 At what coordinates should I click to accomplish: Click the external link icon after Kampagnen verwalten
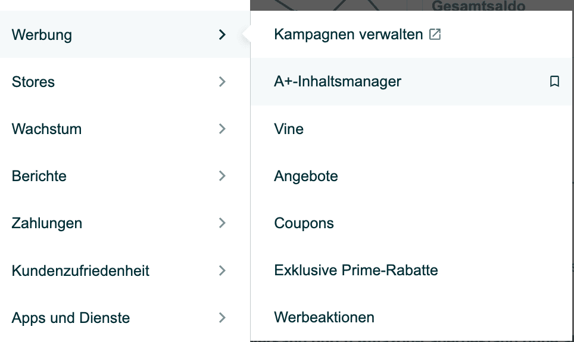point(435,35)
